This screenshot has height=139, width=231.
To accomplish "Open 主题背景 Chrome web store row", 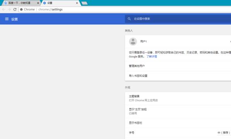I will (x=178, y=98).
